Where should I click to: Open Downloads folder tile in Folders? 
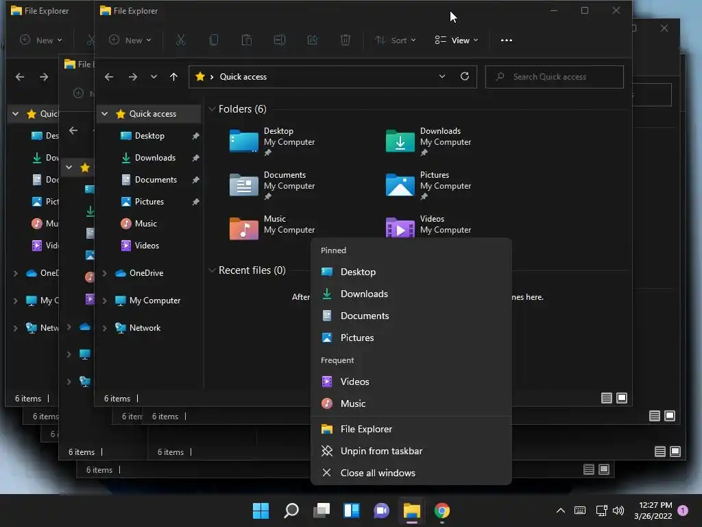click(428, 141)
